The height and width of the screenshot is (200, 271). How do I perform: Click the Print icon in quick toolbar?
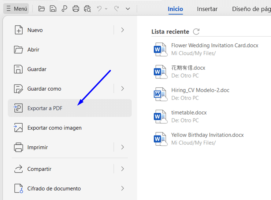pos(76,9)
